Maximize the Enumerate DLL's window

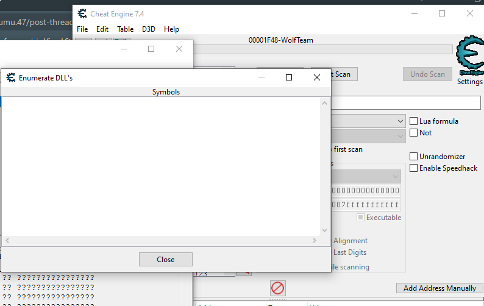point(289,77)
